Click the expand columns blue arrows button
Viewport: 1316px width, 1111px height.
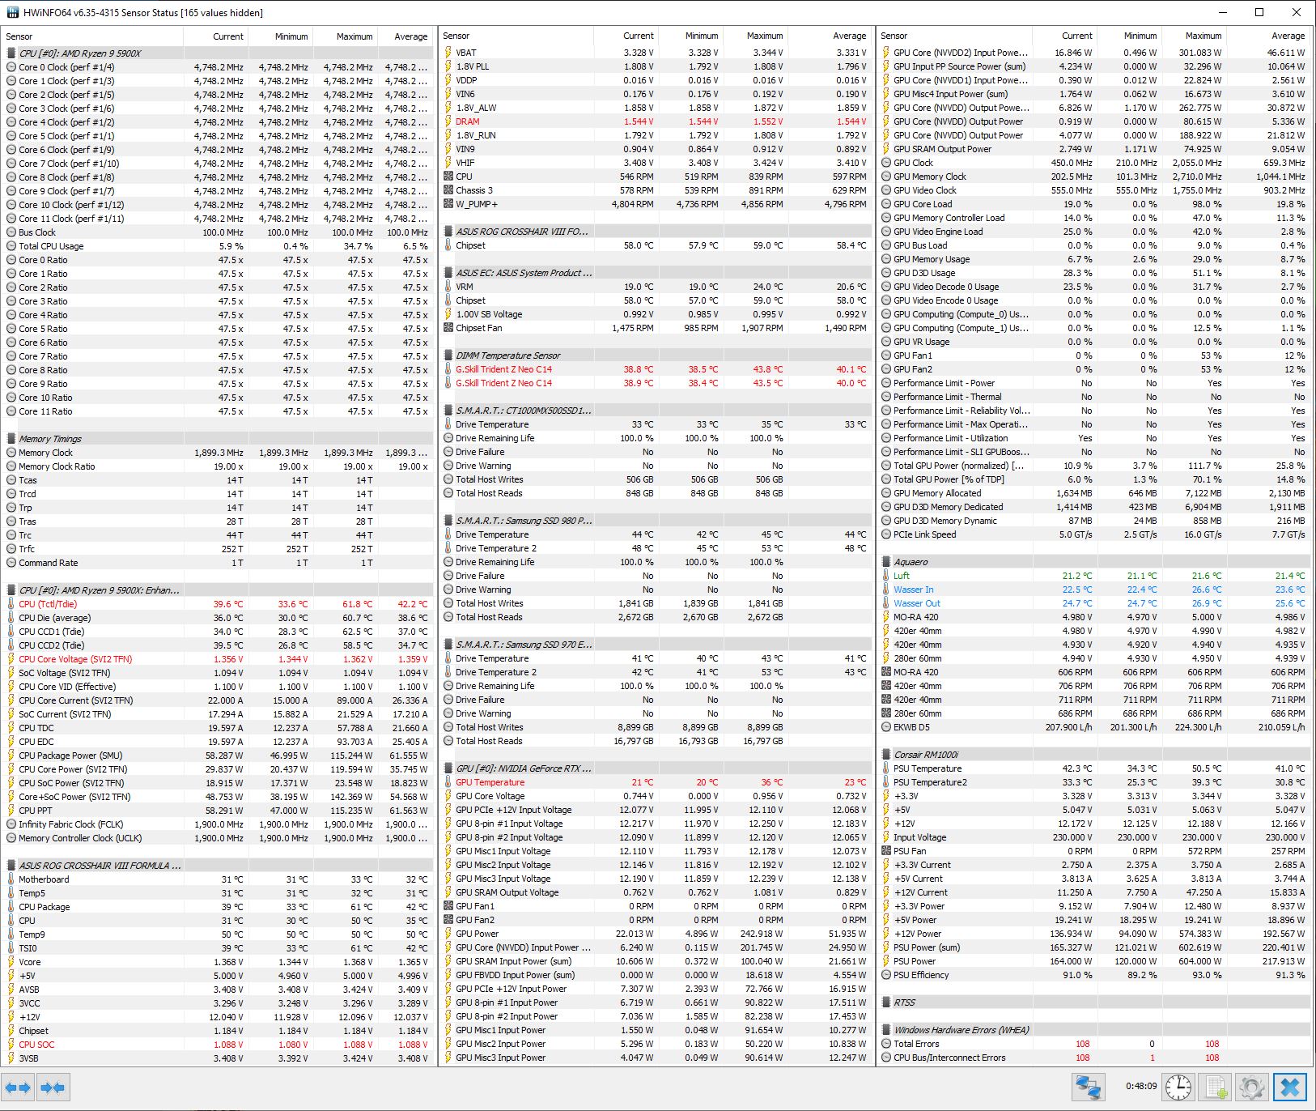coord(19,1087)
